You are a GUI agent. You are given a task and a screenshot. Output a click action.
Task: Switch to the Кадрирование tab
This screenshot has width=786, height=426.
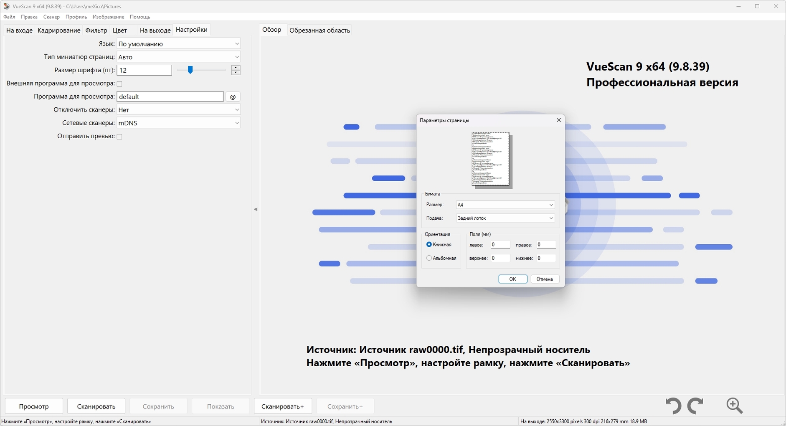(x=59, y=30)
